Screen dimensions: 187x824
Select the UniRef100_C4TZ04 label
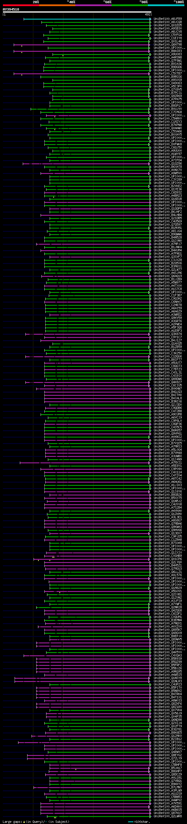[x=168, y=475]
